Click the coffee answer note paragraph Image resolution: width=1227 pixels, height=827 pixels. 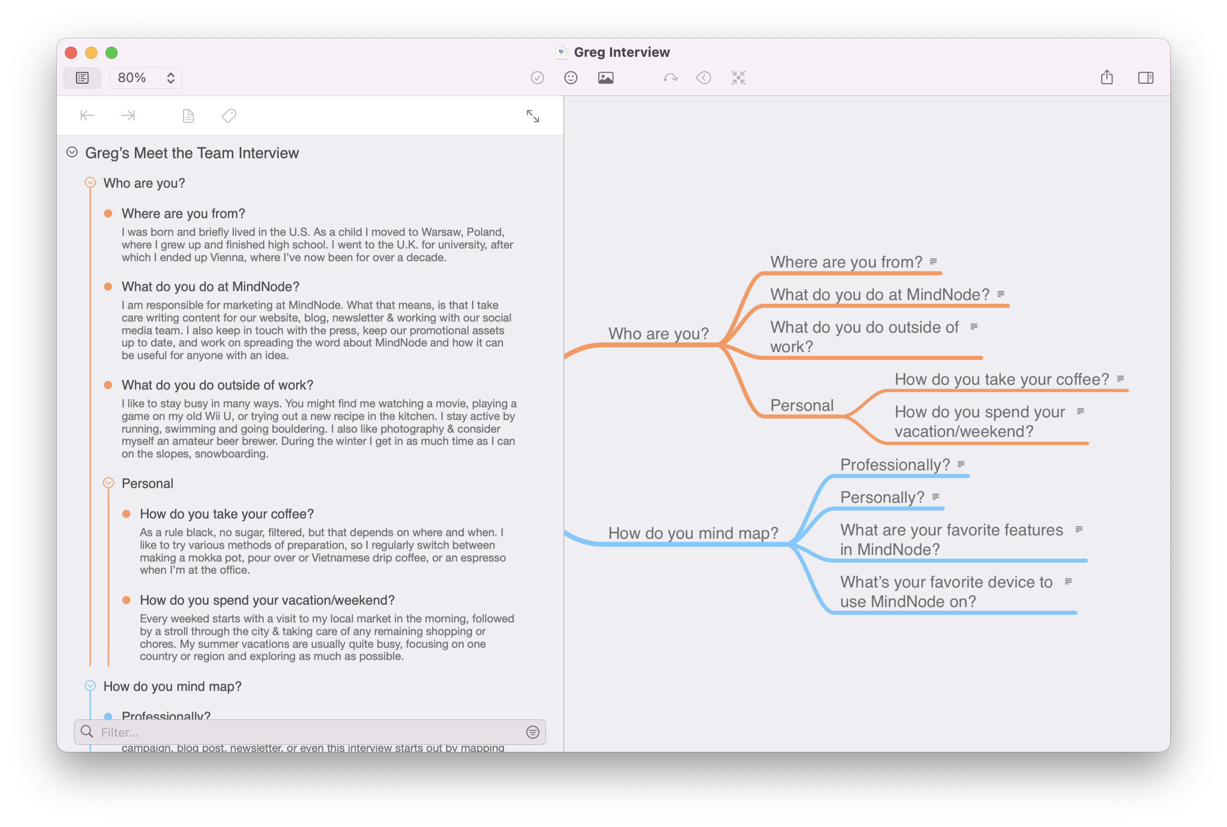[322, 551]
